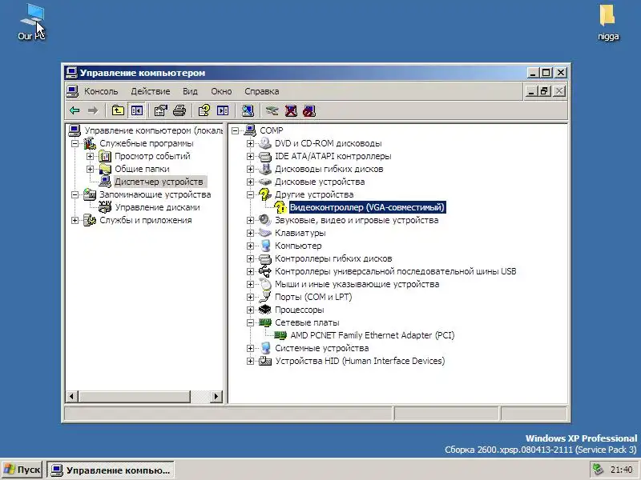Click the left pane scrollbar's left arrow

[72, 396]
